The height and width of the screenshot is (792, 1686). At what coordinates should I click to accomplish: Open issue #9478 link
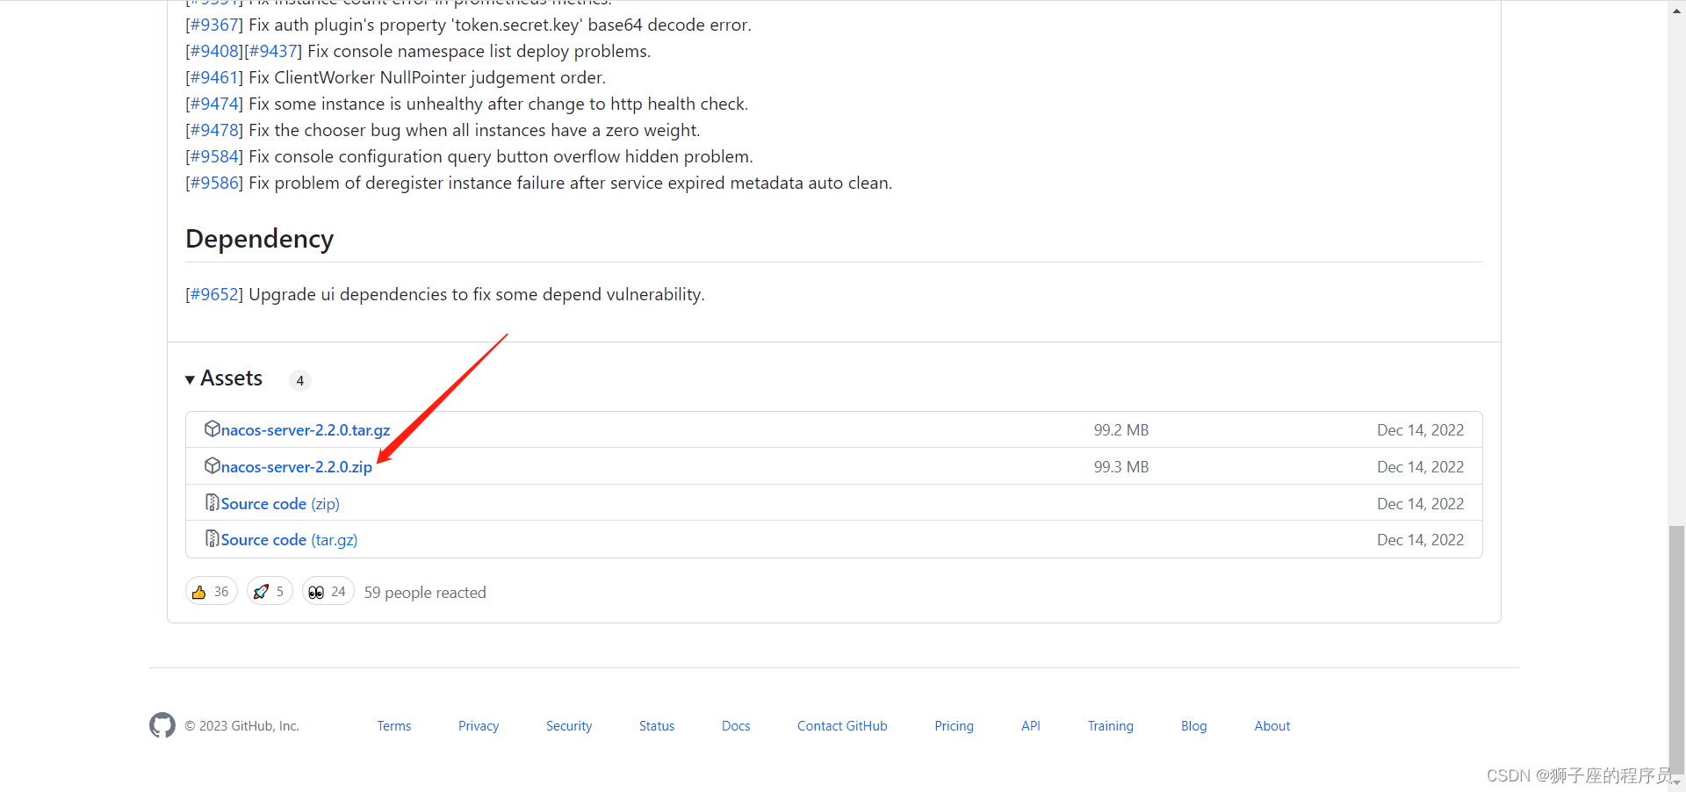(x=214, y=130)
